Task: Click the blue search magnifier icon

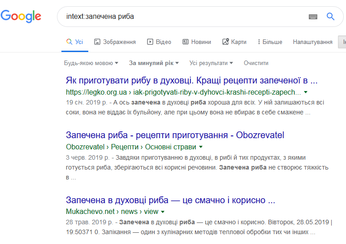Action: (330, 16)
